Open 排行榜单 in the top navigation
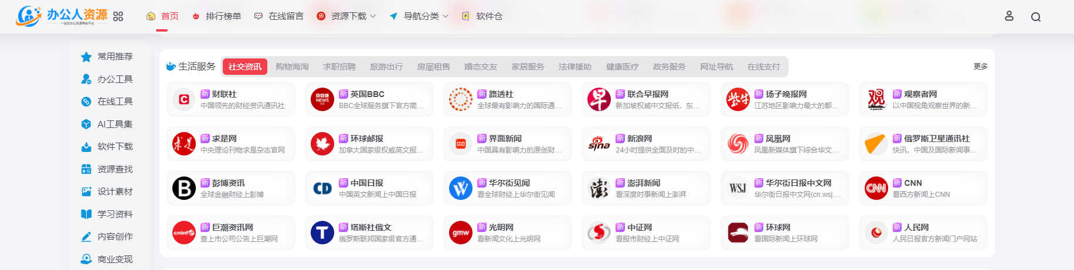Image resolution: width=1074 pixels, height=270 pixels. (x=216, y=16)
